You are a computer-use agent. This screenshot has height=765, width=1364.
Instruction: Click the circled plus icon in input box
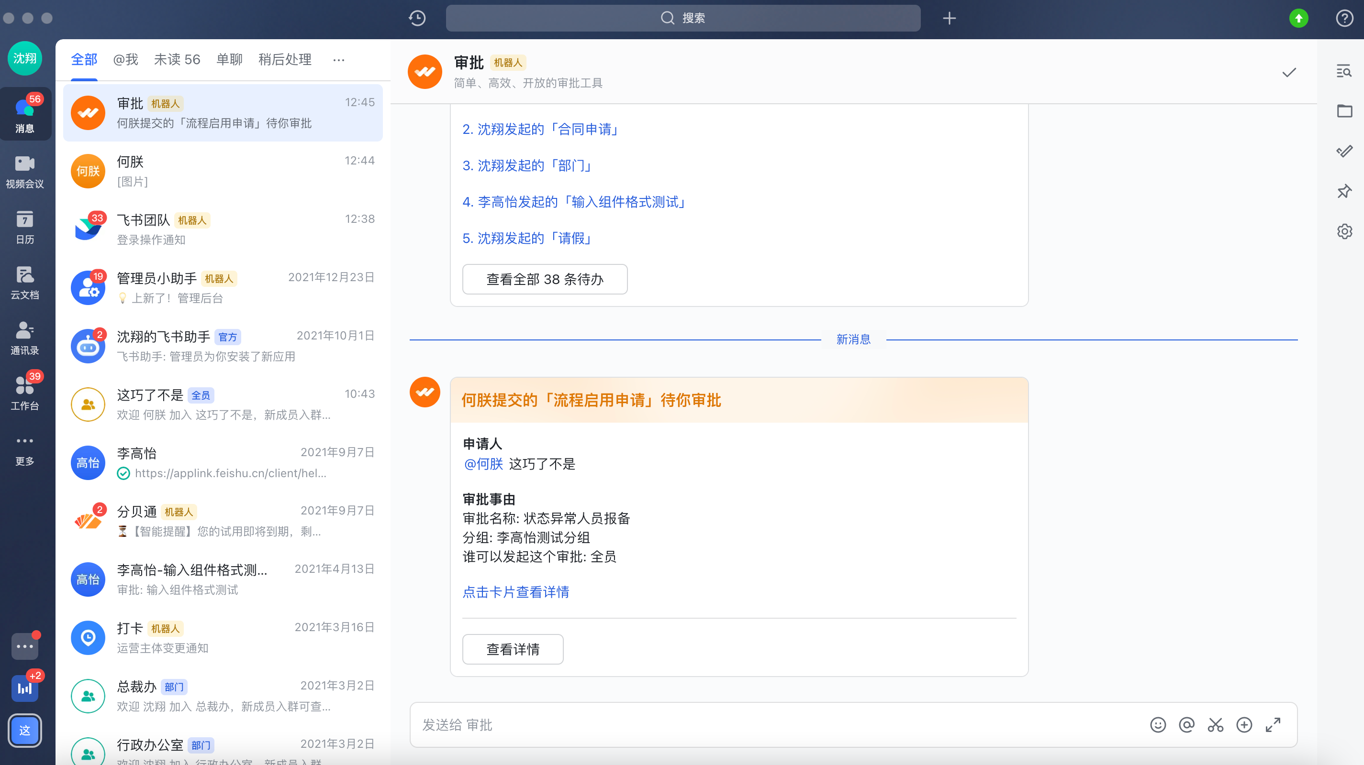pyautogui.click(x=1244, y=724)
